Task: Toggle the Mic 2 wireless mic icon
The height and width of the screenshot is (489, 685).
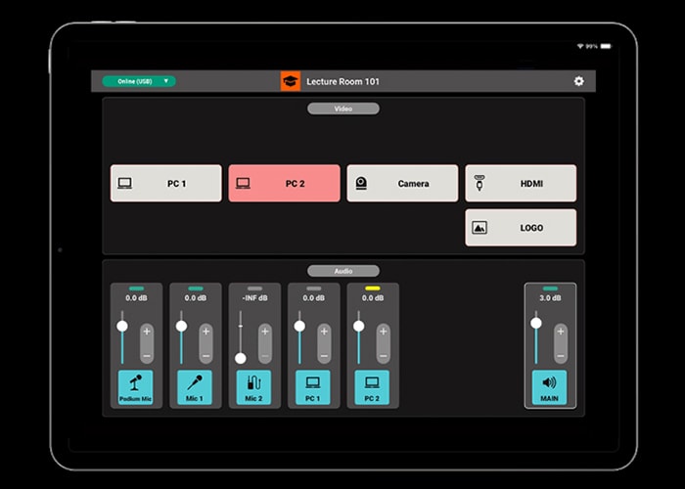Action: coord(254,386)
